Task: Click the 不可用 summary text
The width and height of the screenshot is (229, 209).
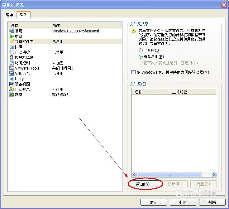Action: [x=58, y=89]
